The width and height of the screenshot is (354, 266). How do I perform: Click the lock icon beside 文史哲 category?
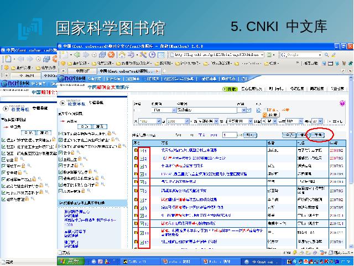point(76,165)
